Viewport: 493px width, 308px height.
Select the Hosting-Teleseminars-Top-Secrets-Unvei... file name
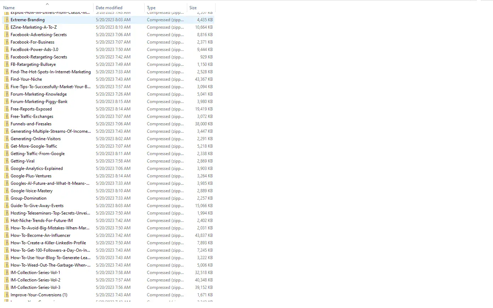(50, 213)
